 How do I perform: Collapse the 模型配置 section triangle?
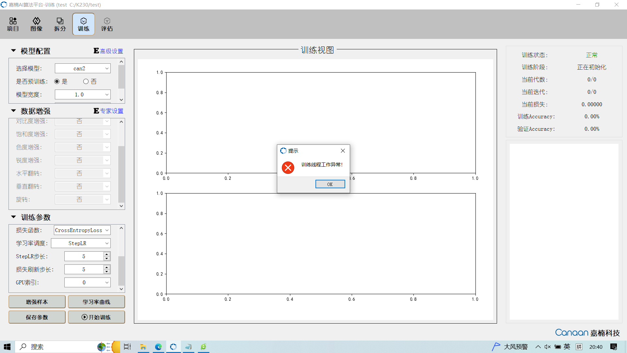[x=13, y=51]
